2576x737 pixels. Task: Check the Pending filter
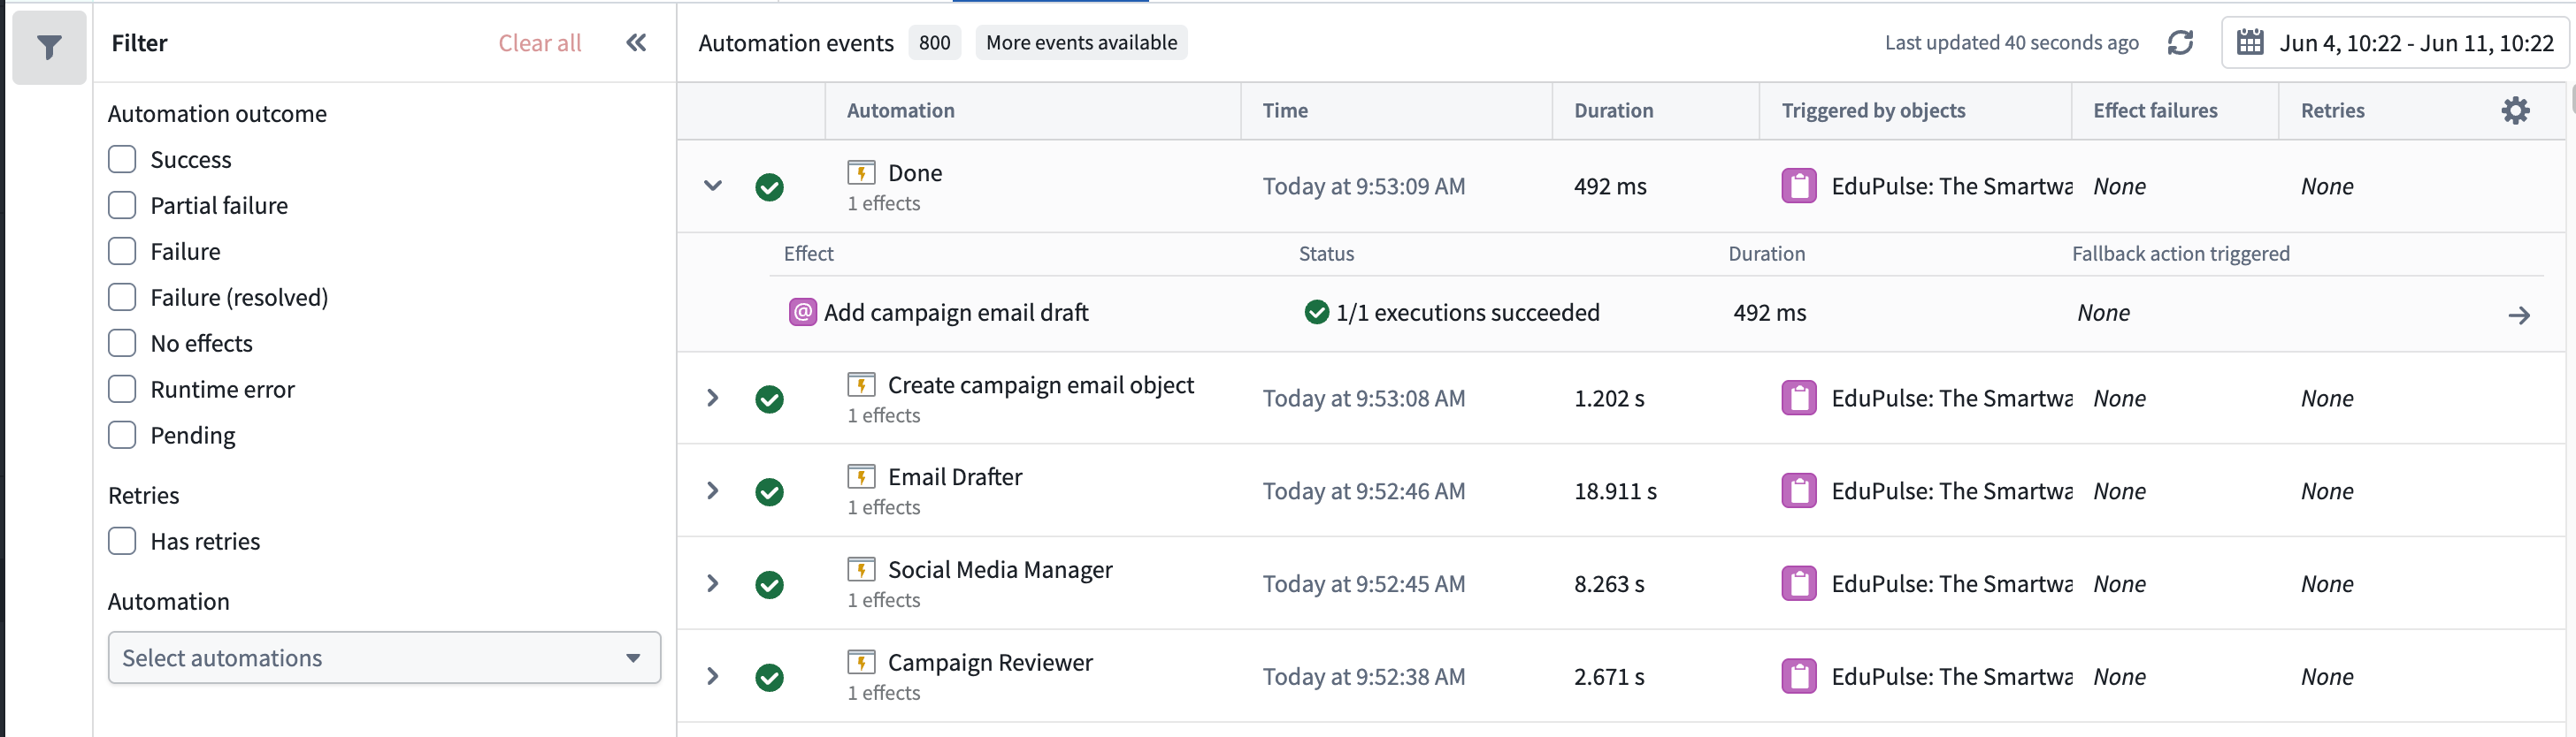tap(122, 436)
